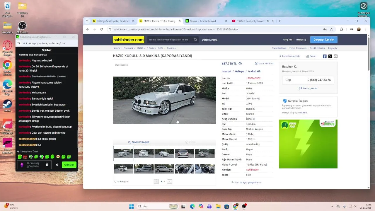This screenshot has height=211, width=375.
Task: Share the listing by email icon
Action: pos(335,56)
